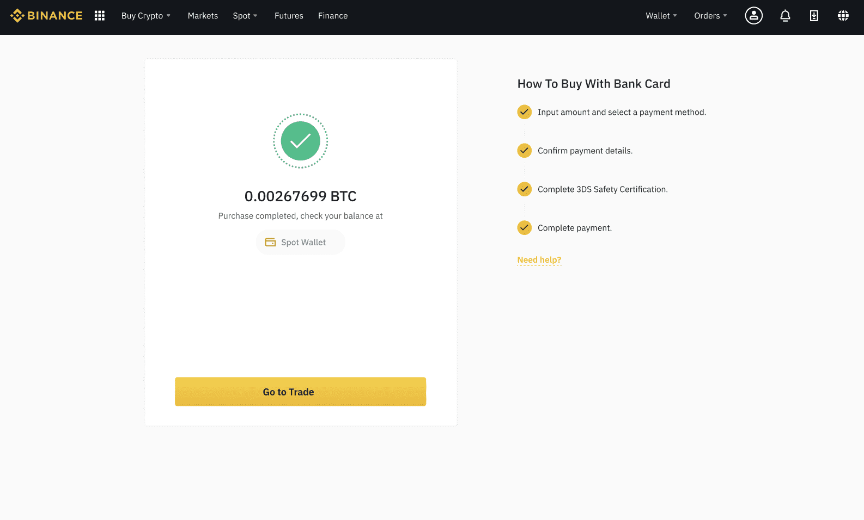Click checkmark beside Complete payment

(x=524, y=227)
